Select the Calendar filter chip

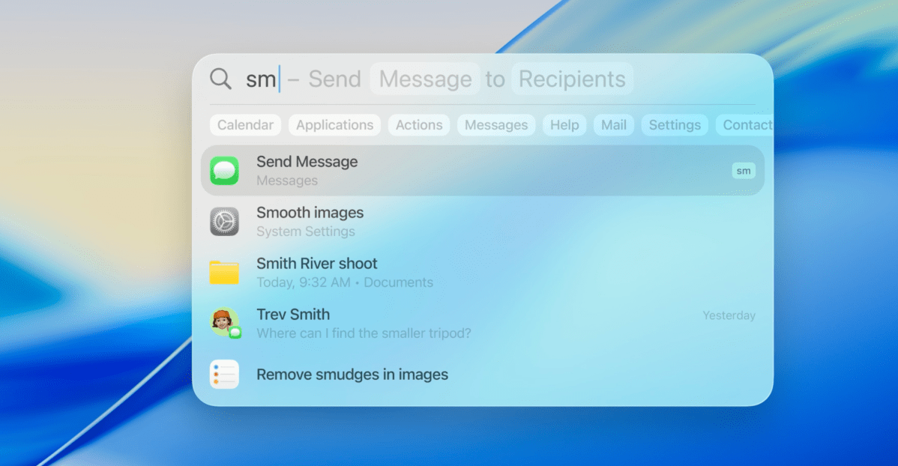click(245, 125)
